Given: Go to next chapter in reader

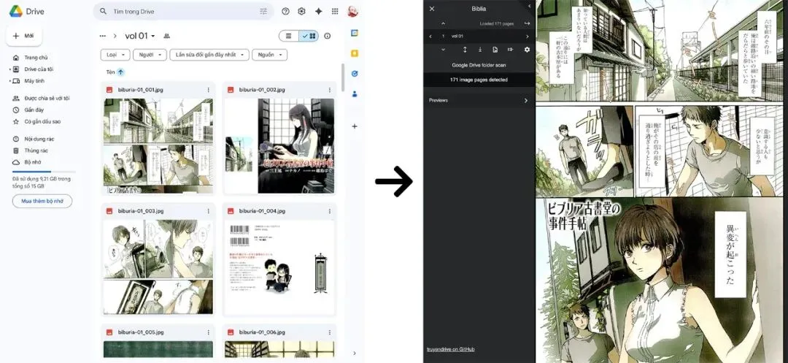Looking at the screenshot, I should click(x=527, y=37).
